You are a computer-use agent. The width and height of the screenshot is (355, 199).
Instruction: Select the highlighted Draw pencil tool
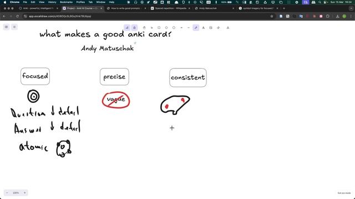[196, 28]
